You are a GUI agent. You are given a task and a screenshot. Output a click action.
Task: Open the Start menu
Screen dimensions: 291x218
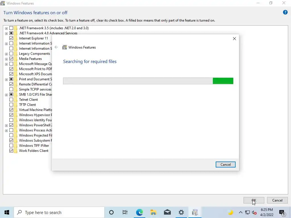(7, 212)
